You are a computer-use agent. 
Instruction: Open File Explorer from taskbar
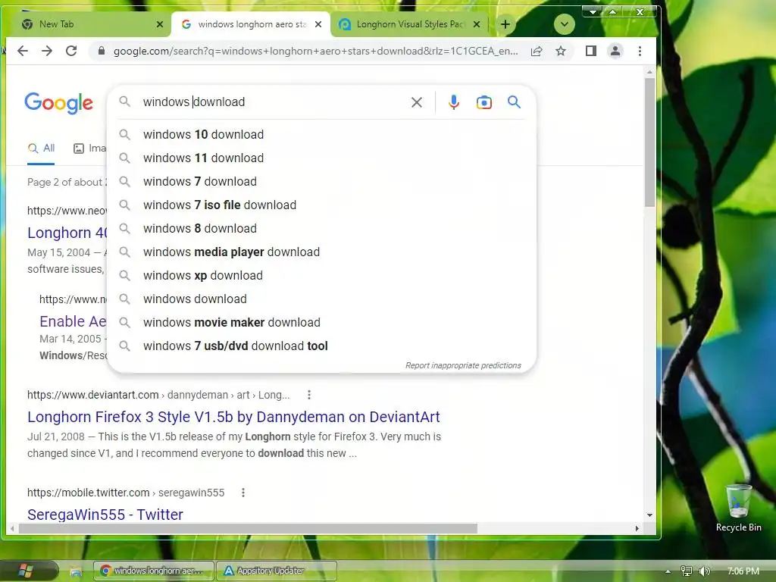click(76, 571)
